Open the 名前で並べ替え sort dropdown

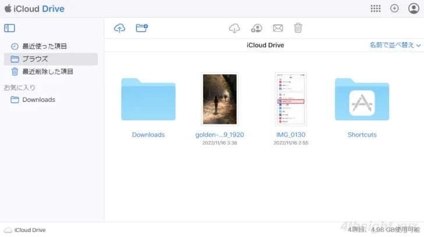pyautogui.click(x=395, y=45)
